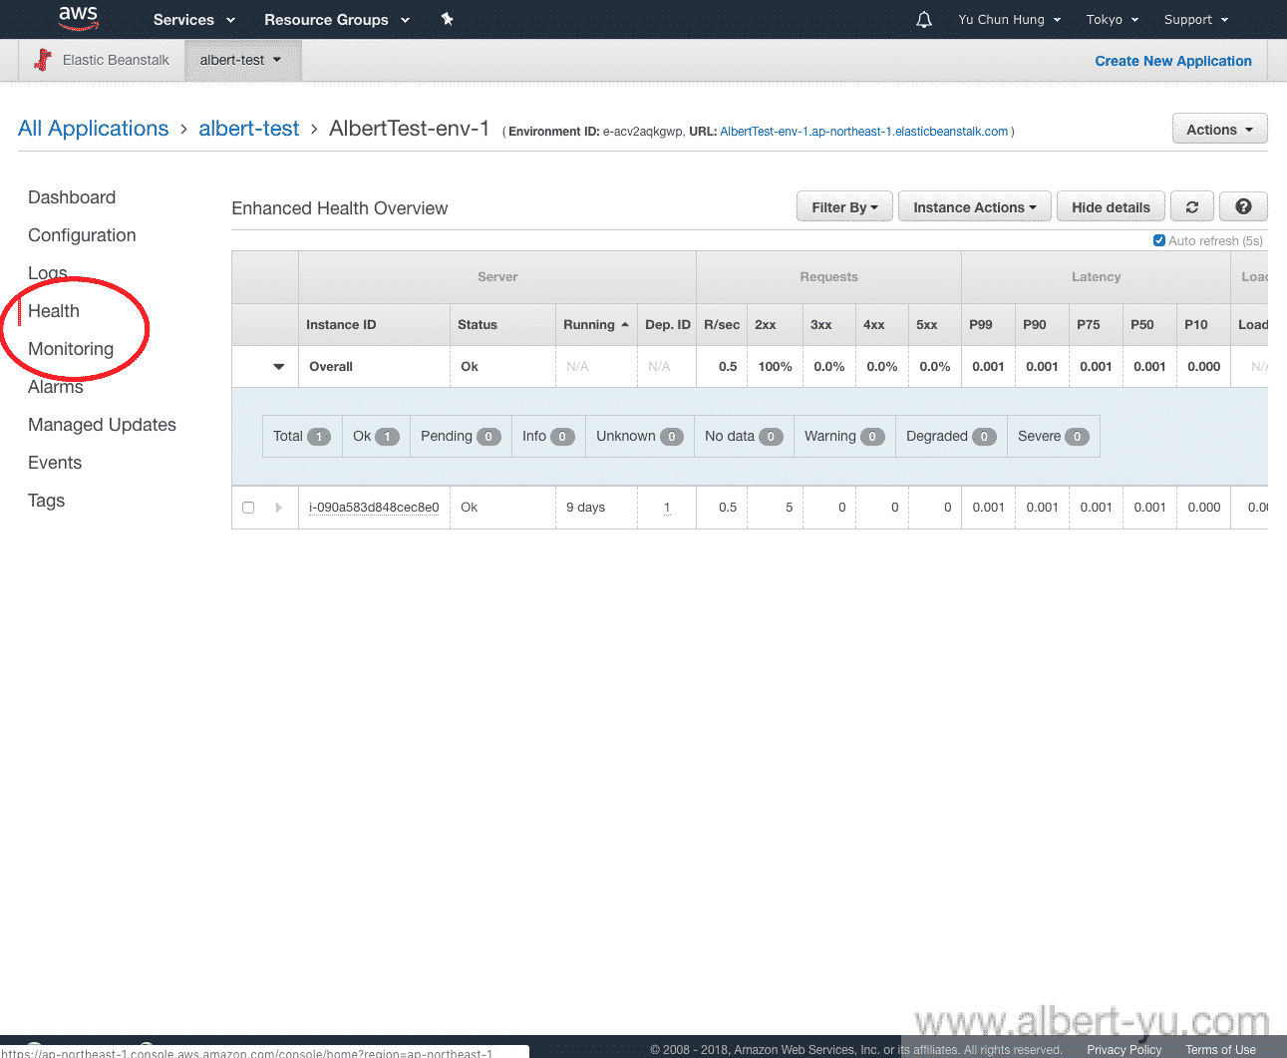Open Events in the sidebar
The height and width of the screenshot is (1058, 1287).
[x=55, y=463]
